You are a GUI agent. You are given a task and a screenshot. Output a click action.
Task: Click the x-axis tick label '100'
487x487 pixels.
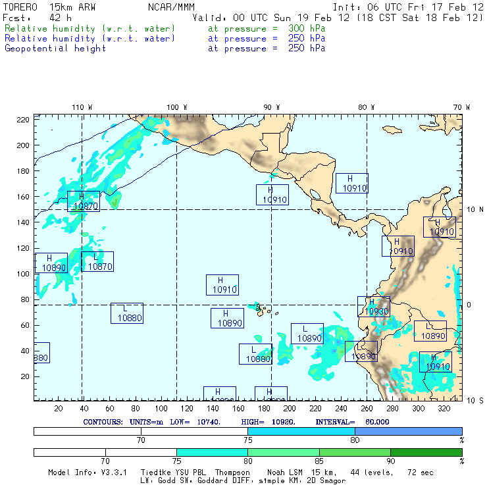(x=161, y=409)
